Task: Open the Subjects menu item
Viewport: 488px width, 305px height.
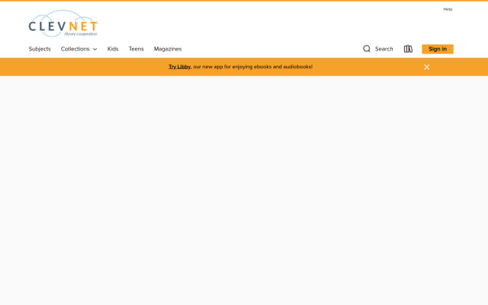Action: [40, 49]
